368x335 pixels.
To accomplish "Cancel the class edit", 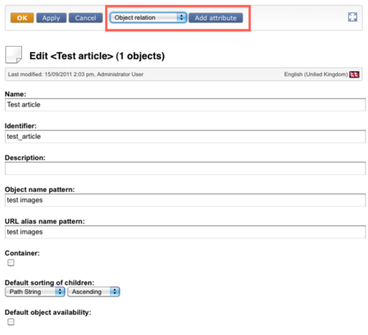I will click(86, 18).
